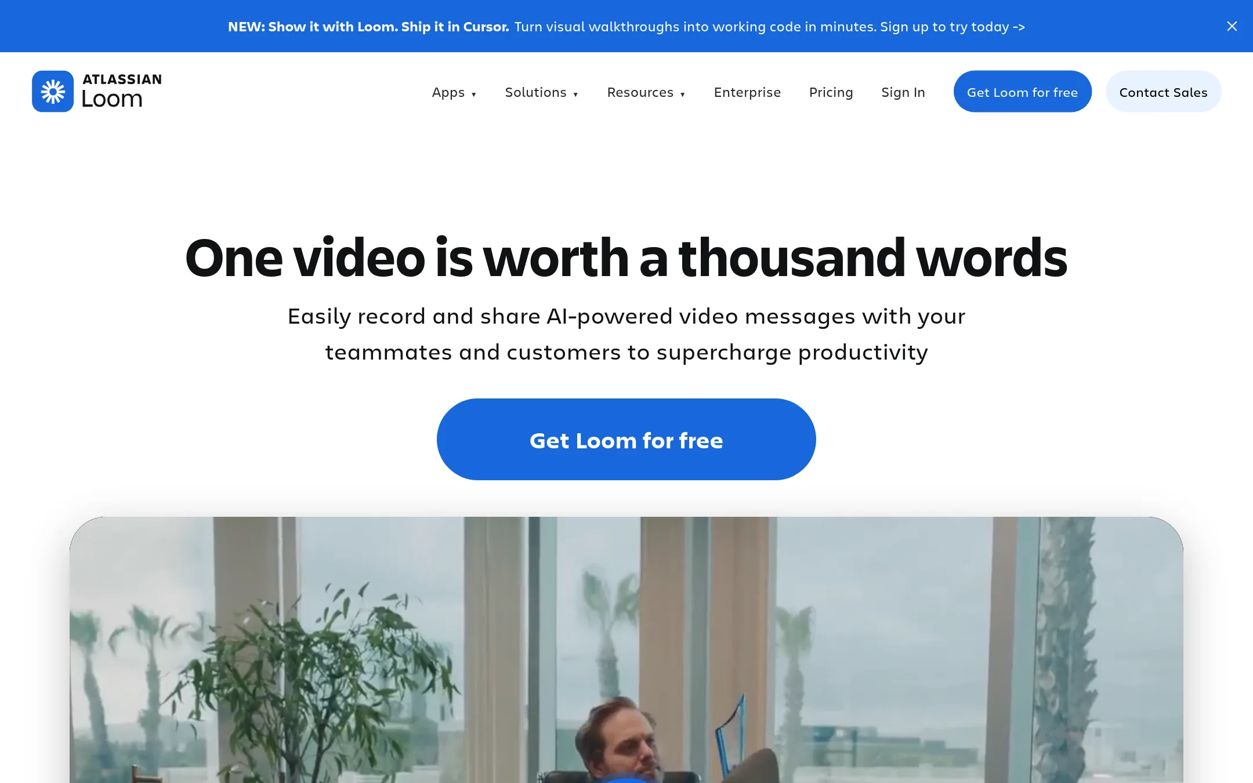
Task: Go to the Pricing page
Action: point(831,92)
